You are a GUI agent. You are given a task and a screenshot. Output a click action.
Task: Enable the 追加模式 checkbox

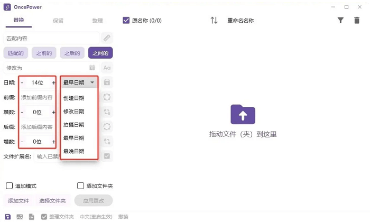tap(9, 186)
